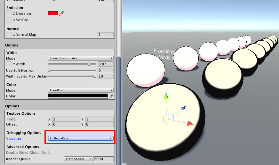
Task: Select the MatCap circle picker dot
Action: [14, 20]
